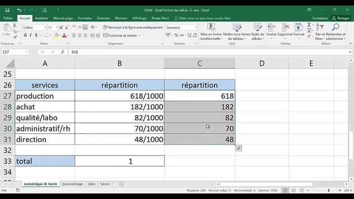Toggle underline with the S button
The width and height of the screenshot is (354, 199).
tap(36, 35)
